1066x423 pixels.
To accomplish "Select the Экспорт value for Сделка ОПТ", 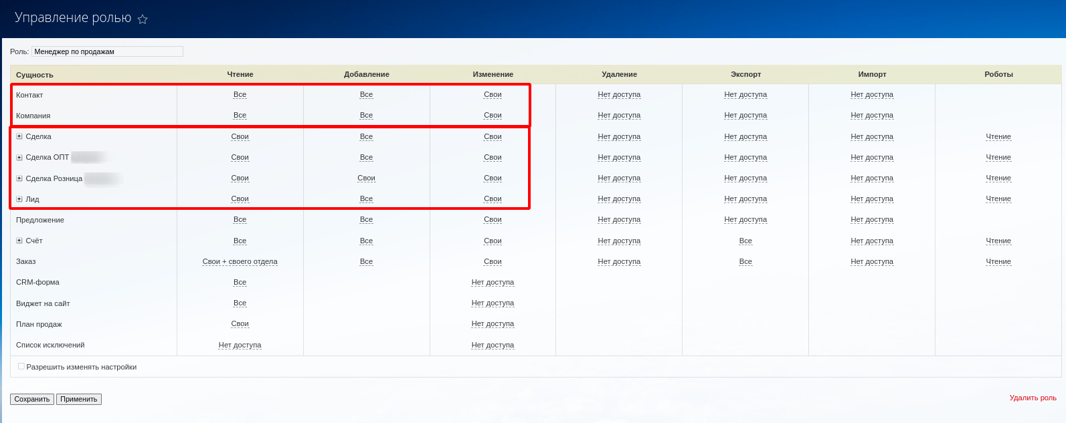I will pyautogui.click(x=745, y=158).
